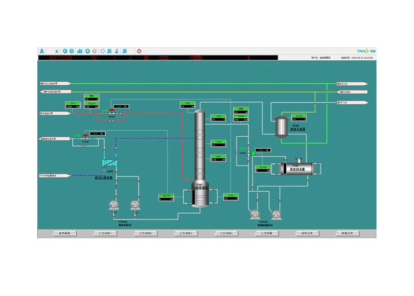Image resolution: width=414 pixels, height=296 pixels.
Task: Click the percent output box beside LV103
Action: [263, 150]
